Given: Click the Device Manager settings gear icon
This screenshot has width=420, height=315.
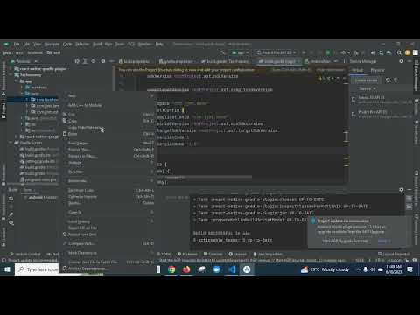Looking at the screenshot, I should click(401, 61).
